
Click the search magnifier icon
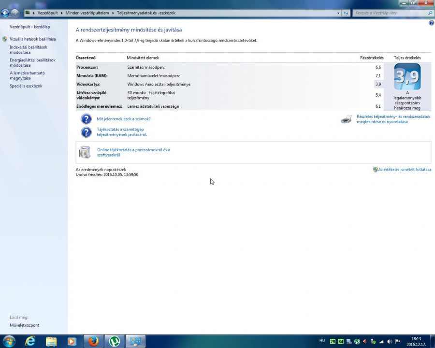[x=430, y=13]
